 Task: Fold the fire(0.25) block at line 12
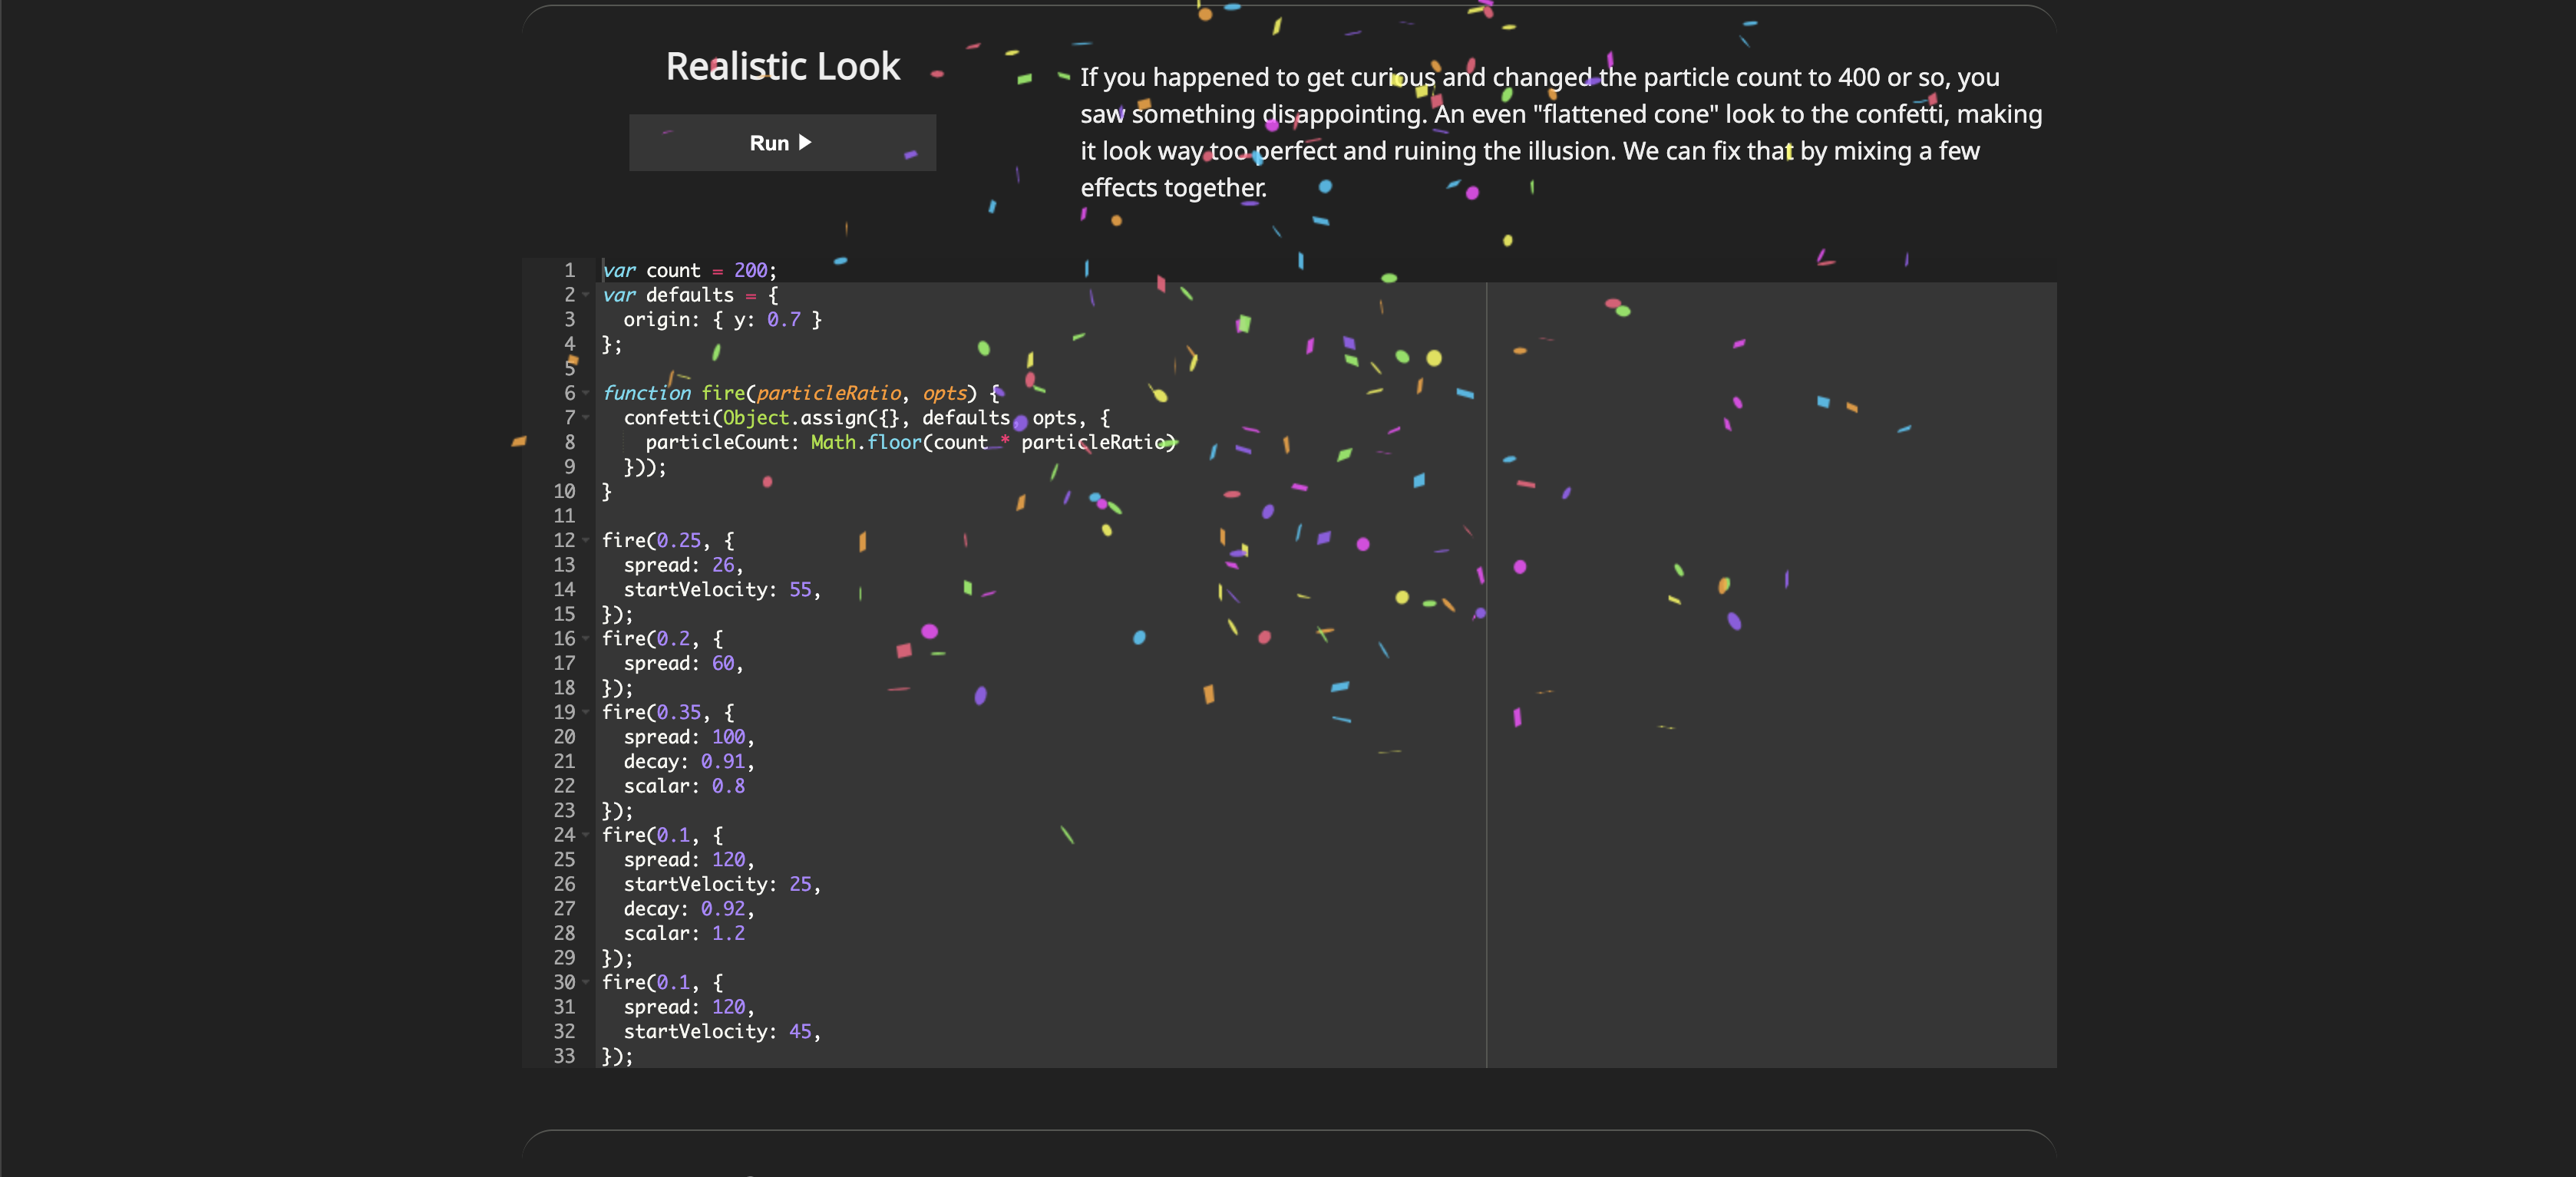(x=586, y=540)
